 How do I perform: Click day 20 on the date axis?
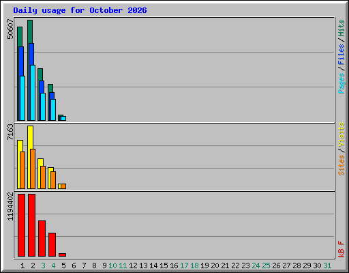(x=215, y=265)
